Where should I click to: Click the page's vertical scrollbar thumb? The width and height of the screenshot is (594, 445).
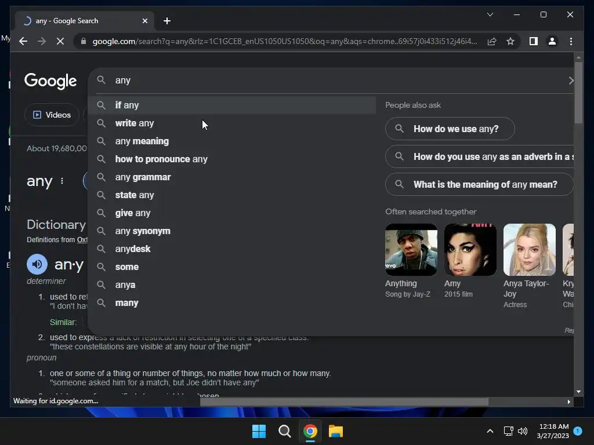pyautogui.click(x=578, y=93)
